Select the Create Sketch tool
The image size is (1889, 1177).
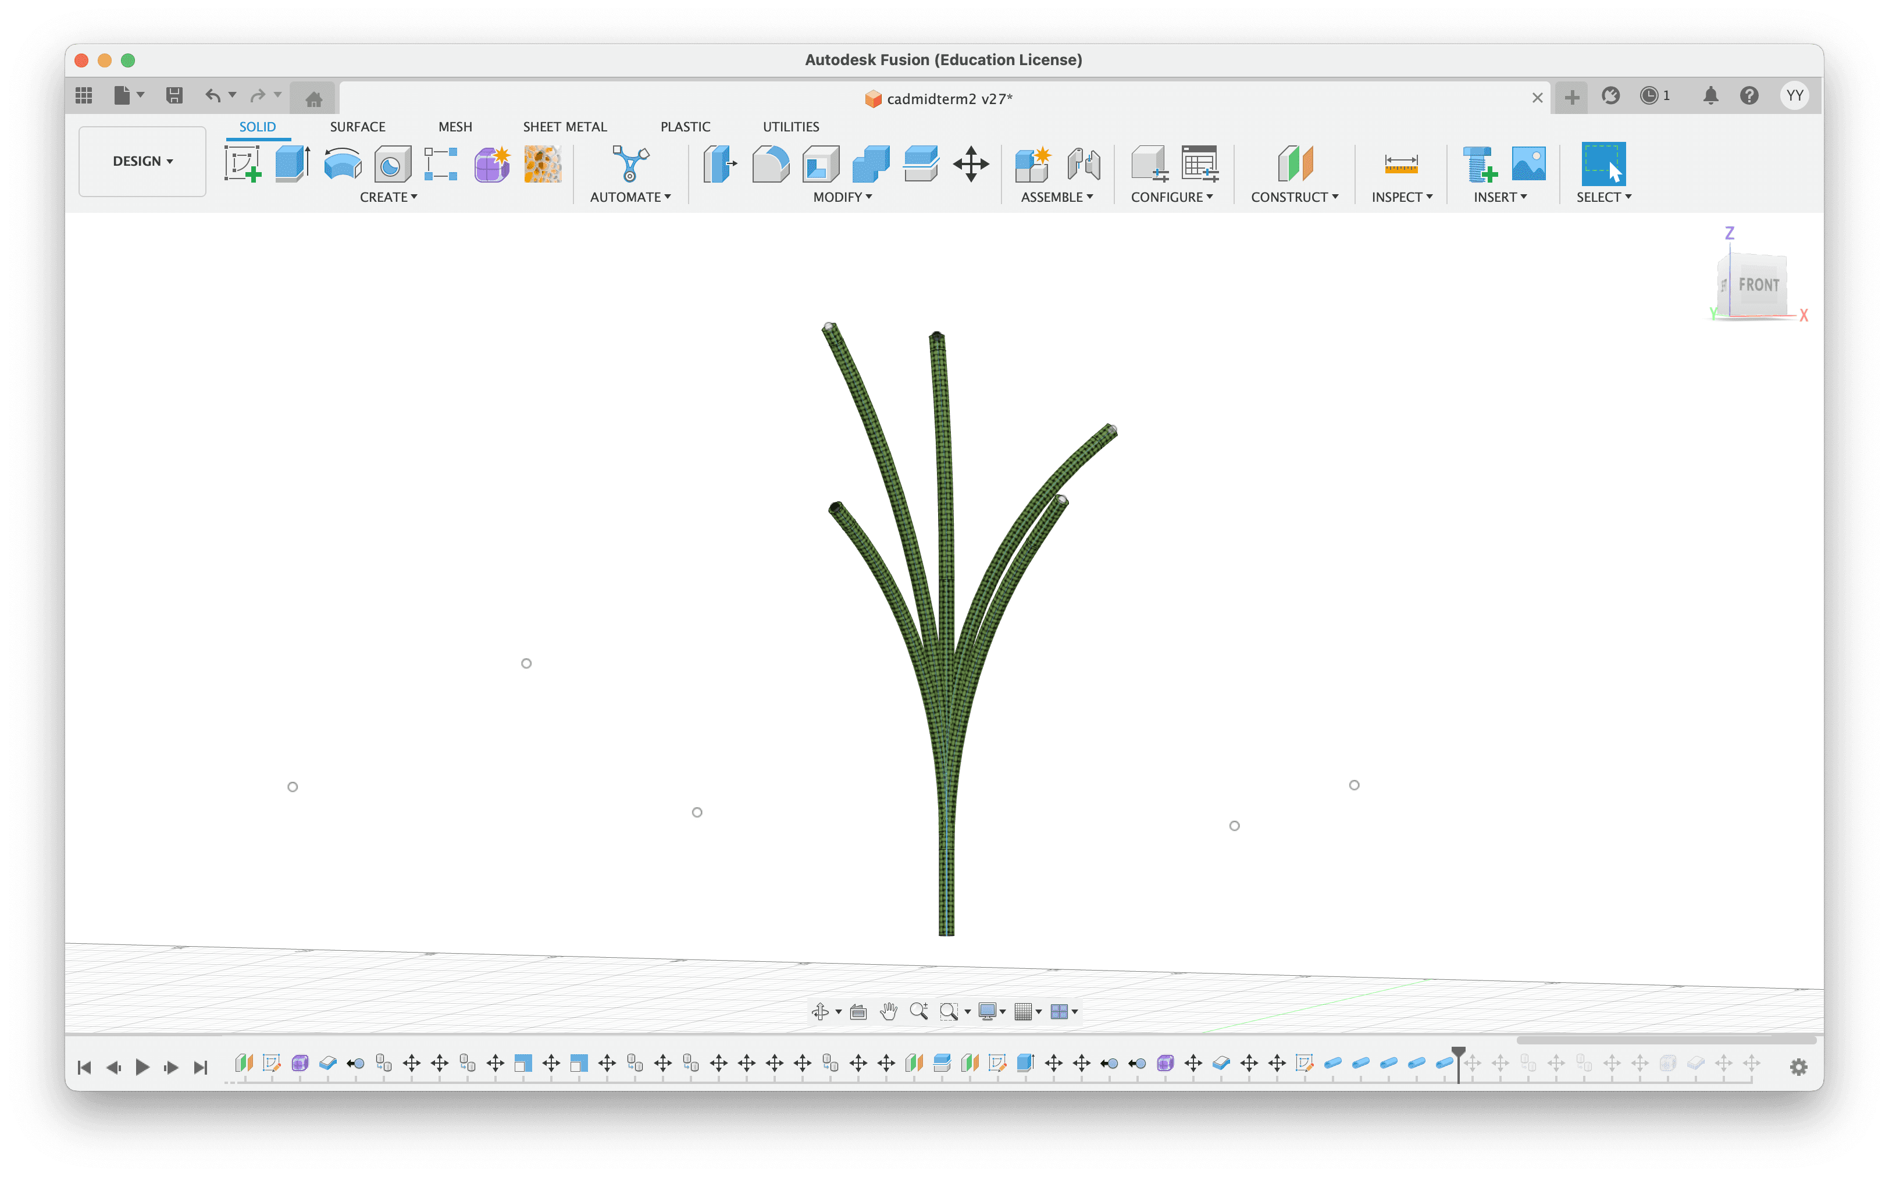pyautogui.click(x=242, y=163)
